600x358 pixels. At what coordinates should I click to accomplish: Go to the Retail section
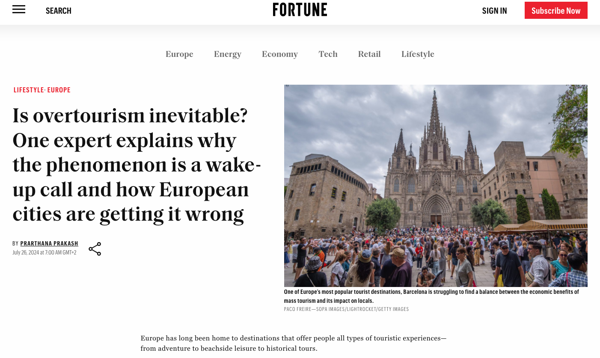pos(369,54)
